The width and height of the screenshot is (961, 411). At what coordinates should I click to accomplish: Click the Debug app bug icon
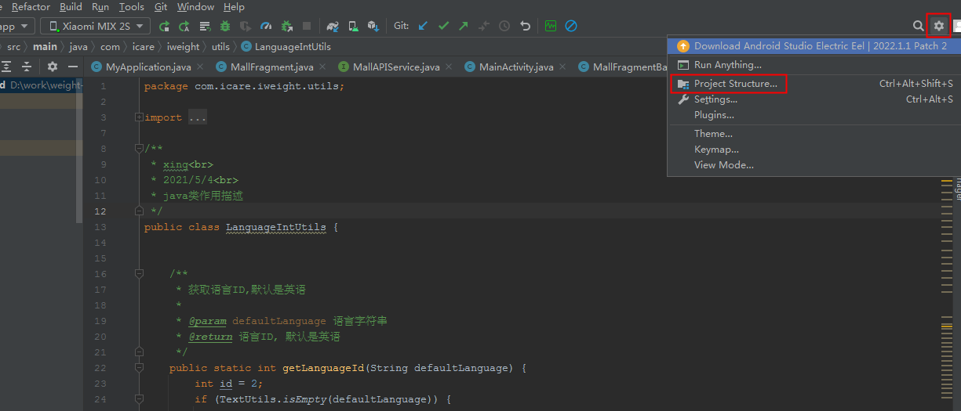pyautogui.click(x=226, y=26)
